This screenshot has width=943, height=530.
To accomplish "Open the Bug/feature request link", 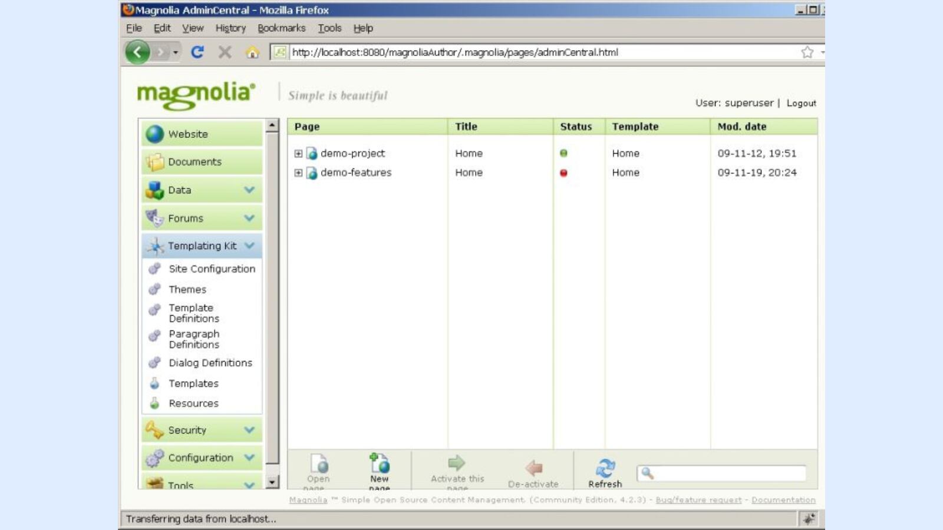I will (x=698, y=500).
